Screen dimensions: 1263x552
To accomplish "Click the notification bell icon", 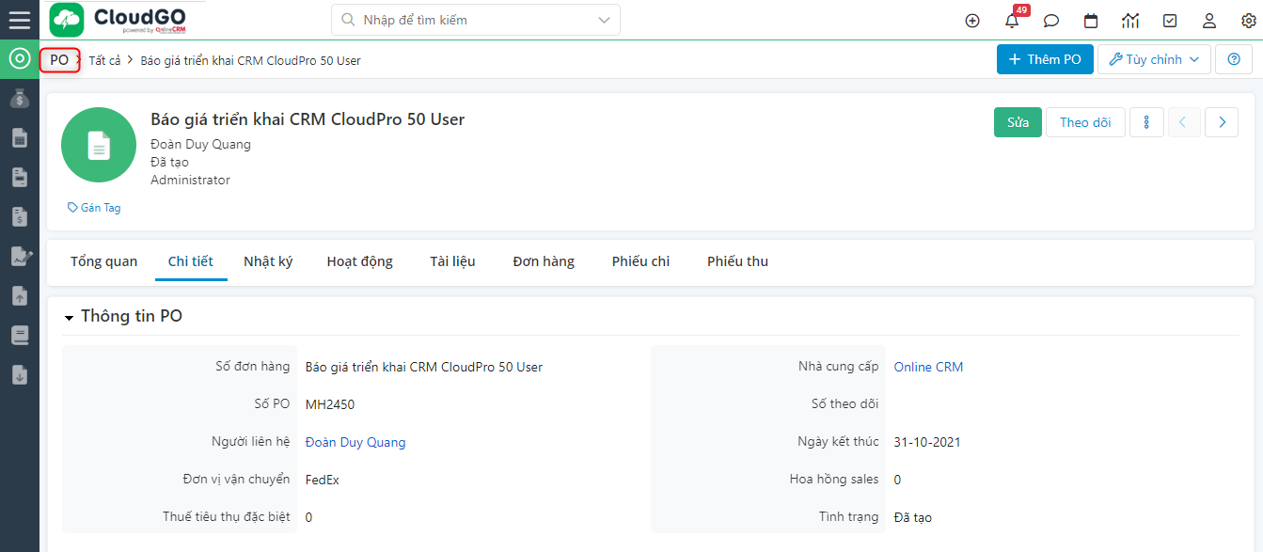I will point(1012,21).
